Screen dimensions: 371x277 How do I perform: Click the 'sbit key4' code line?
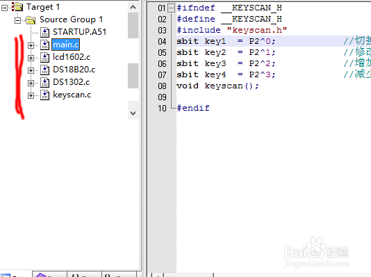click(x=226, y=75)
